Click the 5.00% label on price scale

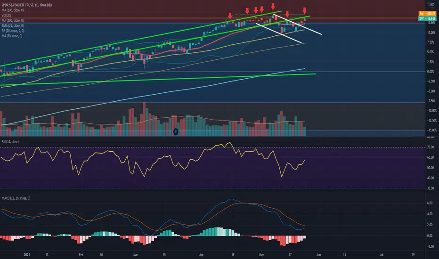[x=431, y=52]
